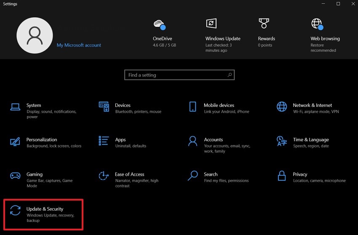Open the System settings laptop icon
The width and height of the screenshot is (358, 235).
pos(15,106)
